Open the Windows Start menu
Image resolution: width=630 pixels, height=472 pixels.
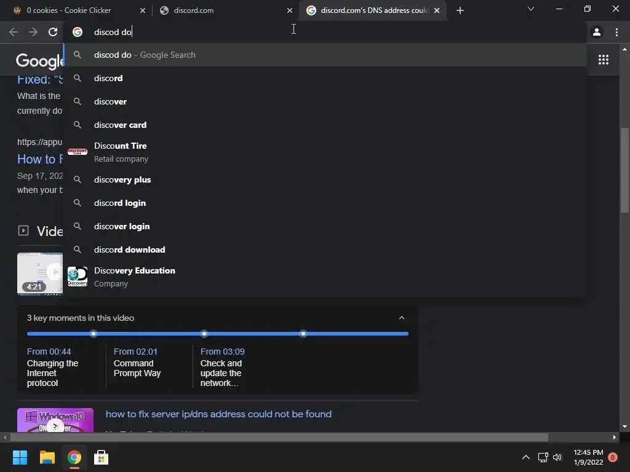pyautogui.click(x=20, y=457)
